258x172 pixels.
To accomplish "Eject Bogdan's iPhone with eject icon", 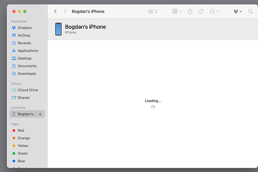I will 40,114.
